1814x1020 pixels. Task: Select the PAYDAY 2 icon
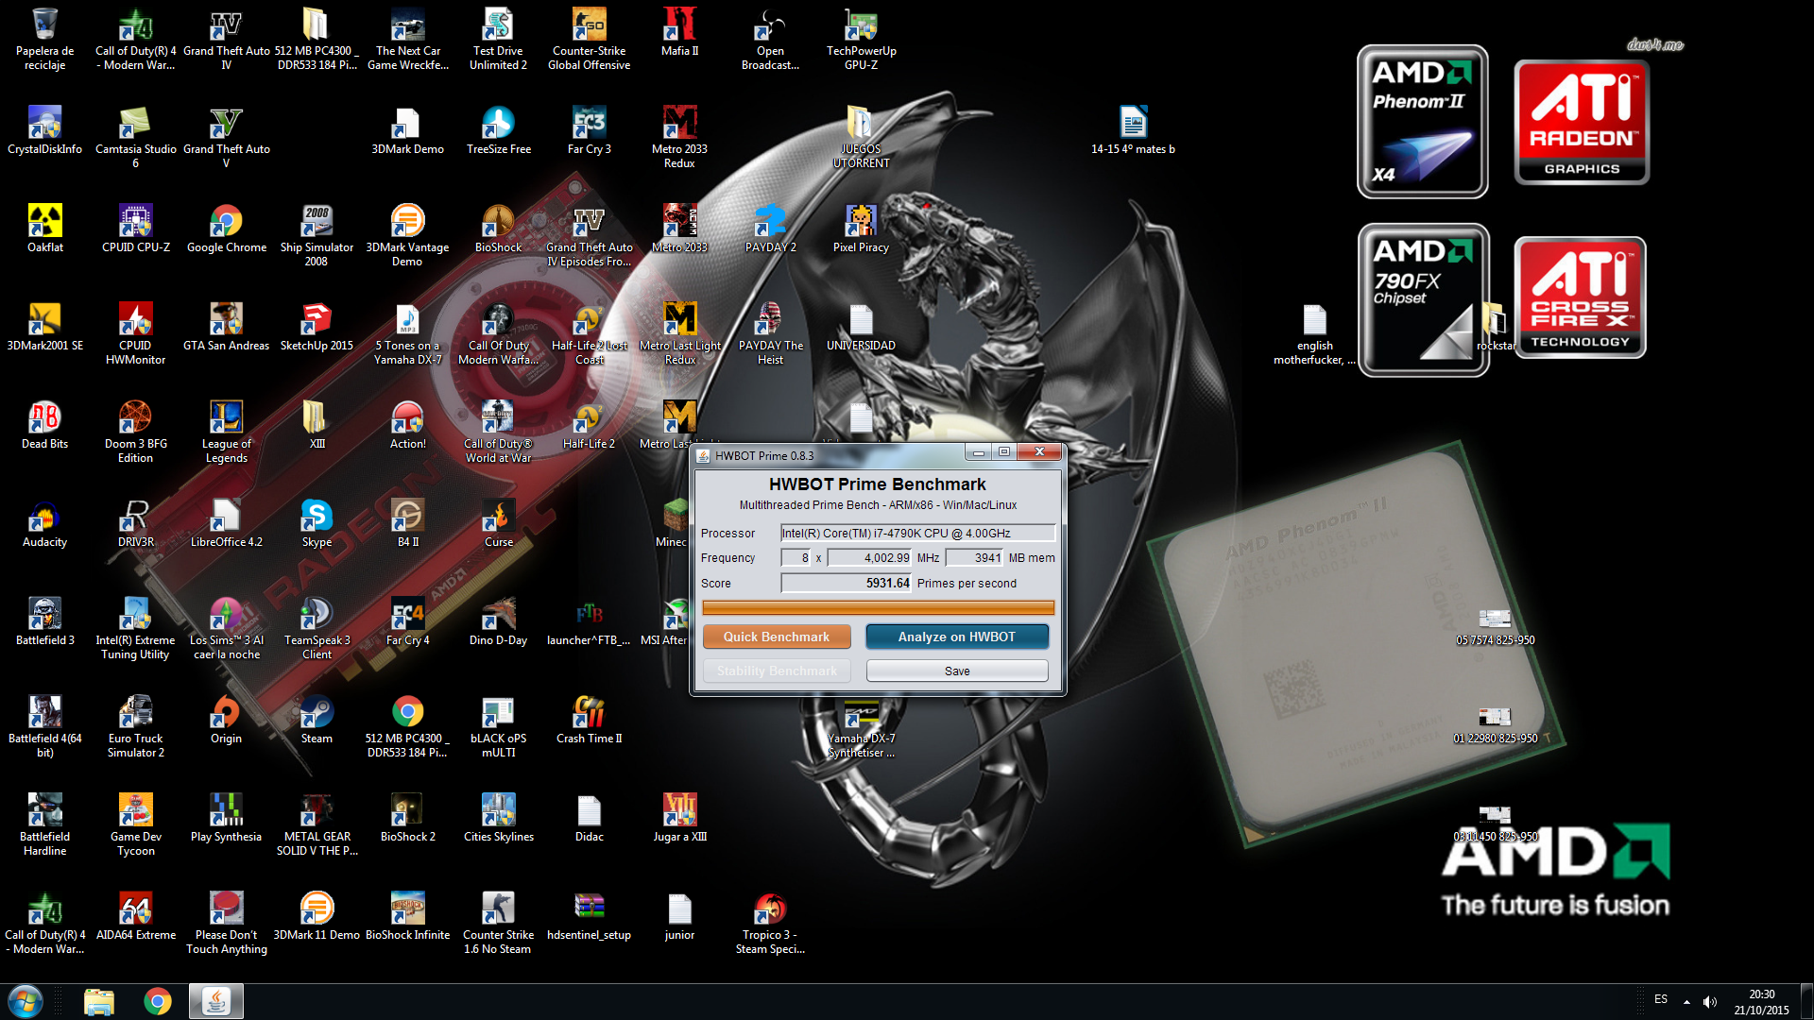tap(770, 229)
